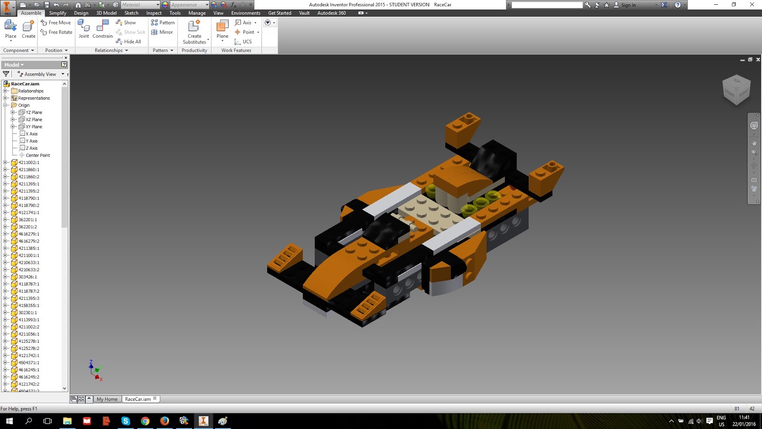Click the Place component tool
762x429 pixels.
pyautogui.click(x=10, y=30)
